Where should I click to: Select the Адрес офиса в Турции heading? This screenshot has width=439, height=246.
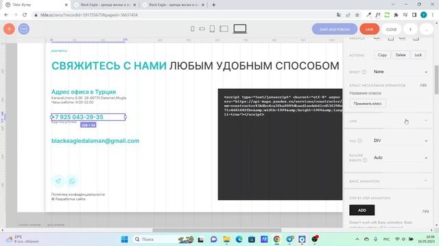[x=84, y=92]
